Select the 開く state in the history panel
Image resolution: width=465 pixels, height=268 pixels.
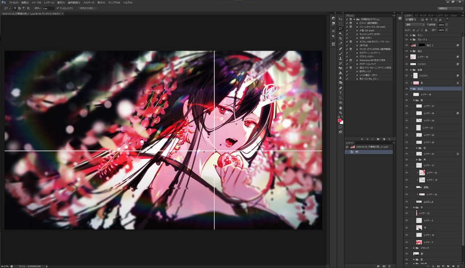click(357, 152)
